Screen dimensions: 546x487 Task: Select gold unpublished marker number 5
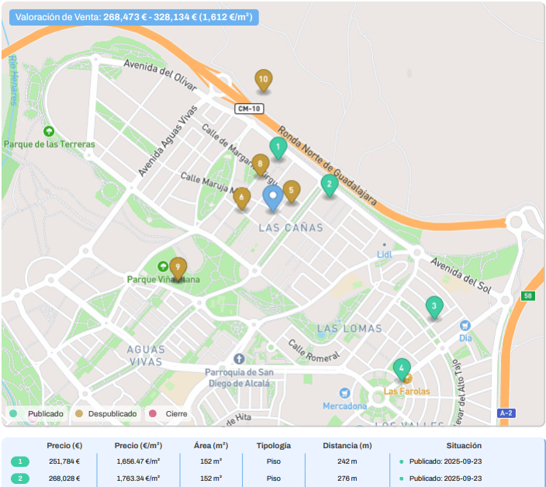(x=292, y=190)
